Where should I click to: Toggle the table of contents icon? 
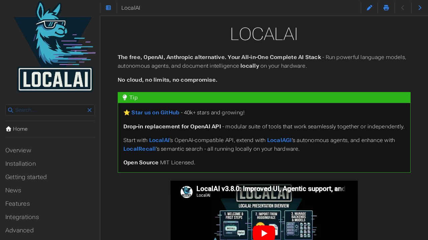click(108, 8)
